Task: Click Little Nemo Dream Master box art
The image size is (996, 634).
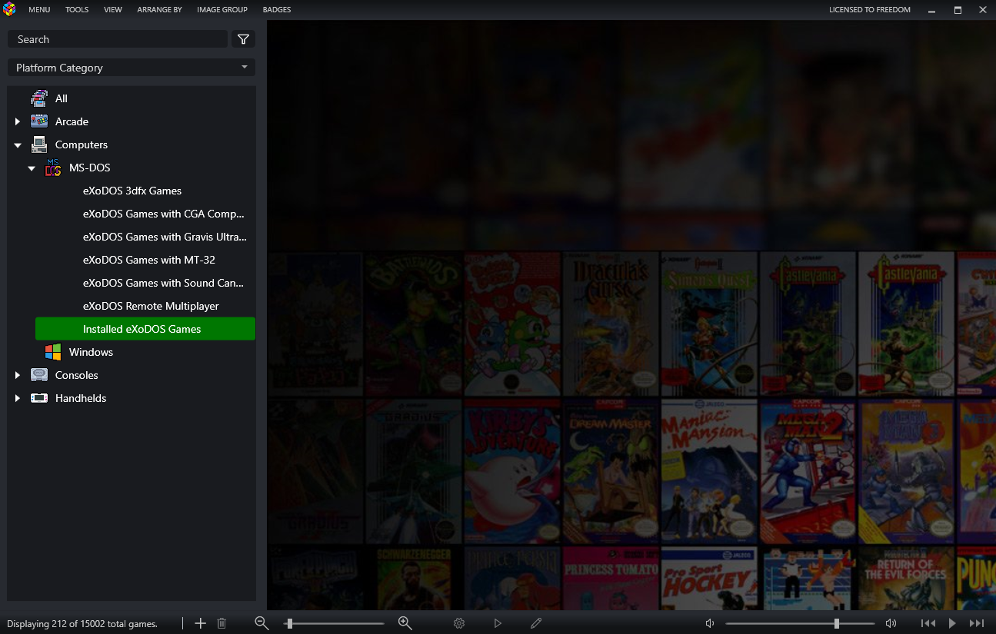Action: (x=611, y=471)
